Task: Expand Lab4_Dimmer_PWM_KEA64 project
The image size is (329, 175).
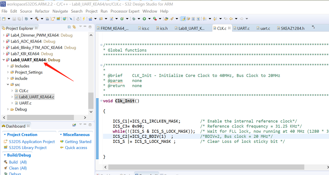Action: pyautogui.click(x=4, y=35)
